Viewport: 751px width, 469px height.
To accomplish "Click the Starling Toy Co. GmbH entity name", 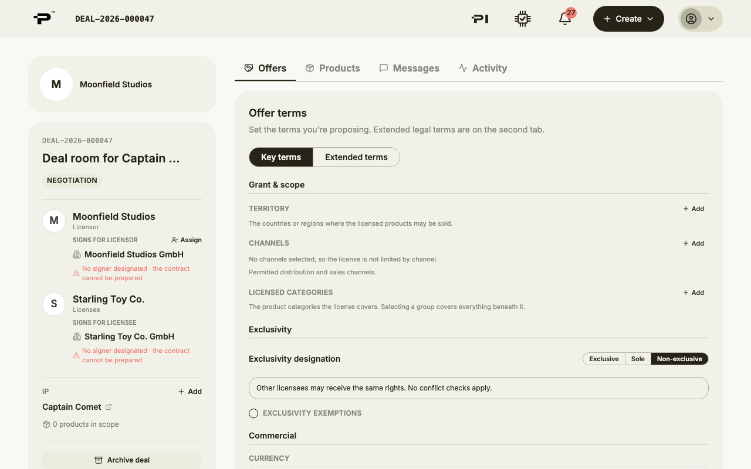I will point(129,337).
